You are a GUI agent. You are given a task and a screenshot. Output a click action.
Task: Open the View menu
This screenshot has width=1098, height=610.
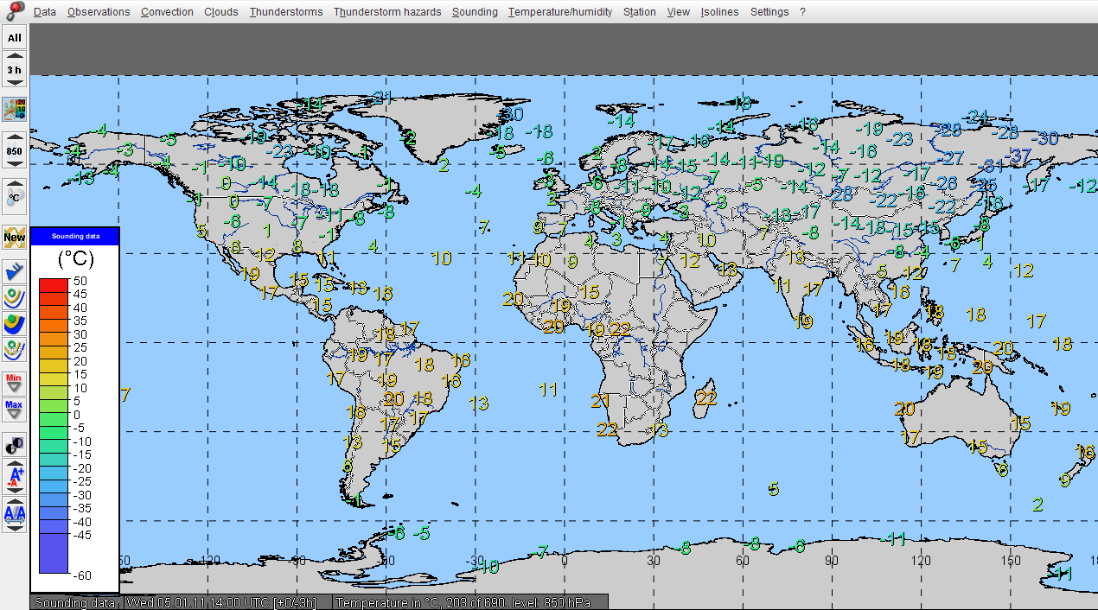[679, 11]
